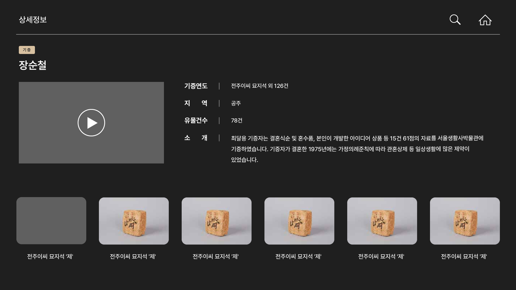Click the 기증 badge tag

click(27, 50)
